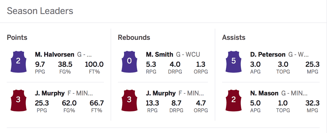Click the Season Leaders heading
Viewport: 327px width, 133px height.
(40, 11)
